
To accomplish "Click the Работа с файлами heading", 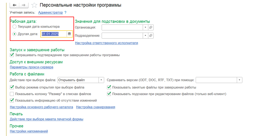I will pos(27,74).
